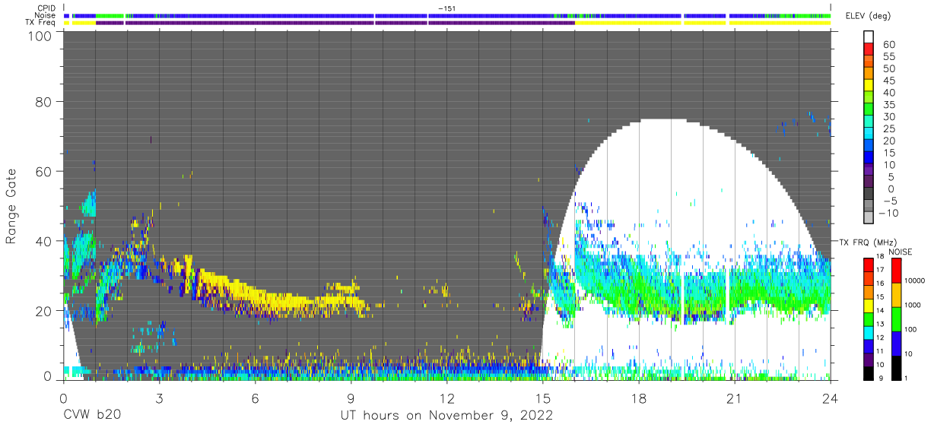934x431 pixels.
Task: Click the 60 tick on Range Gate axis
Action: pyautogui.click(x=43, y=172)
